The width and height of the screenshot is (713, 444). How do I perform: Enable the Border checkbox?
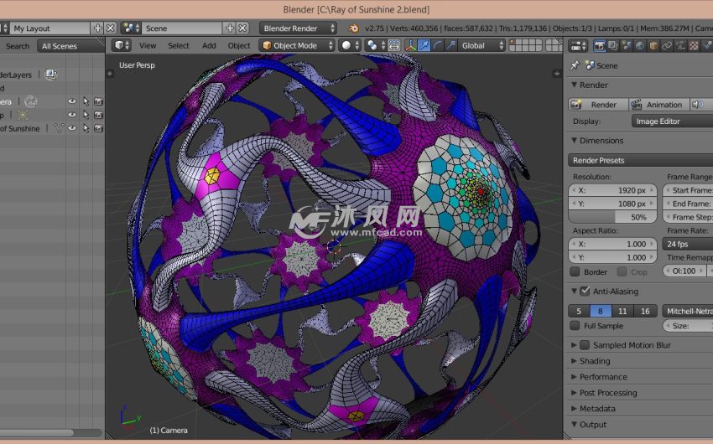pos(575,271)
